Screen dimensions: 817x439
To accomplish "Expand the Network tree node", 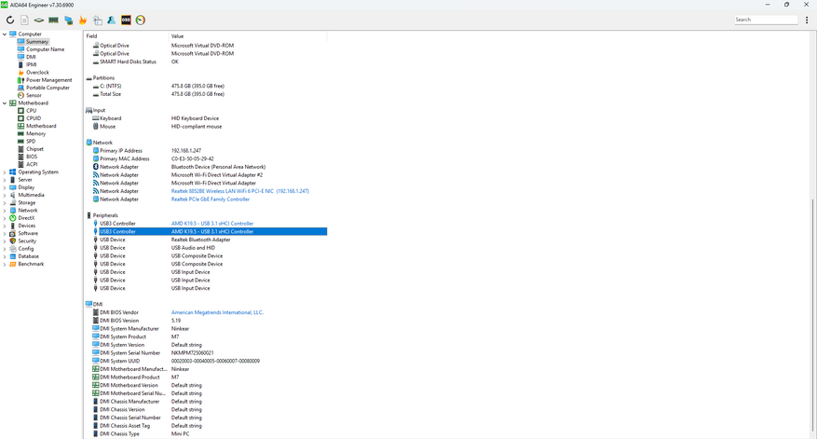I will (x=5, y=210).
